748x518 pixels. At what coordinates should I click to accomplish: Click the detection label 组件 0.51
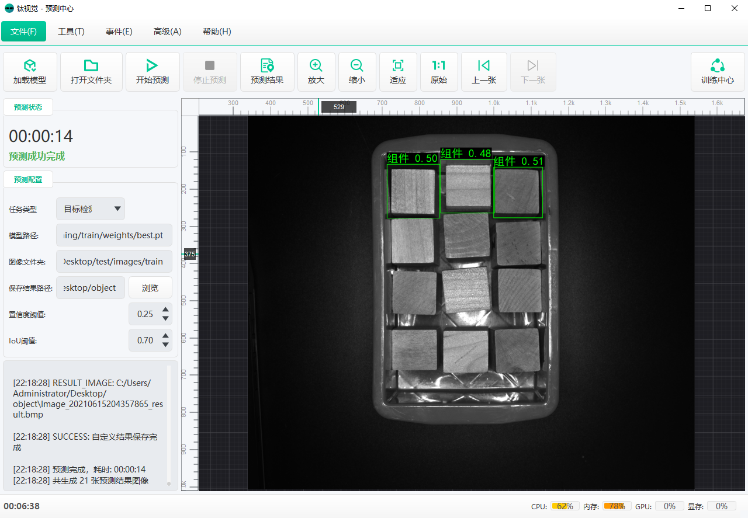point(518,162)
